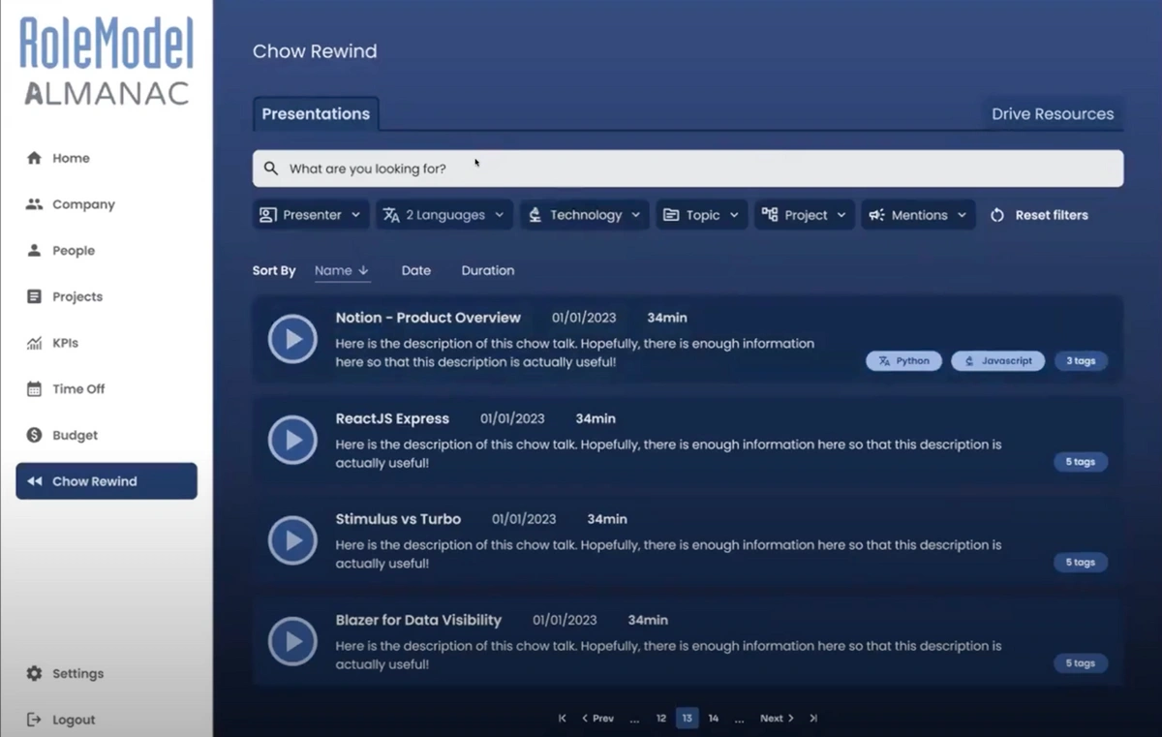Sort presentations by Duration

(488, 270)
